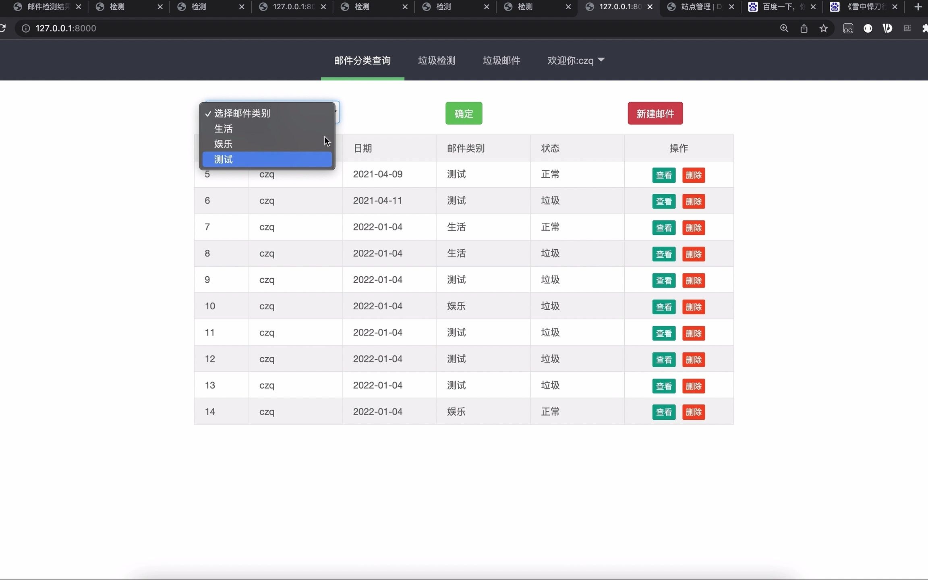Pick 娱乐 from the category list
The width and height of the screenshot is (928, 580).
[267, 144]
